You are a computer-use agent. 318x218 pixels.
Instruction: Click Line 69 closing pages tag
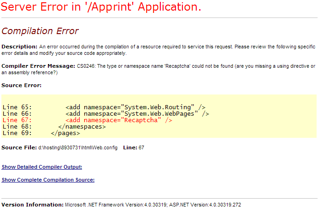(x=41, y=133)
